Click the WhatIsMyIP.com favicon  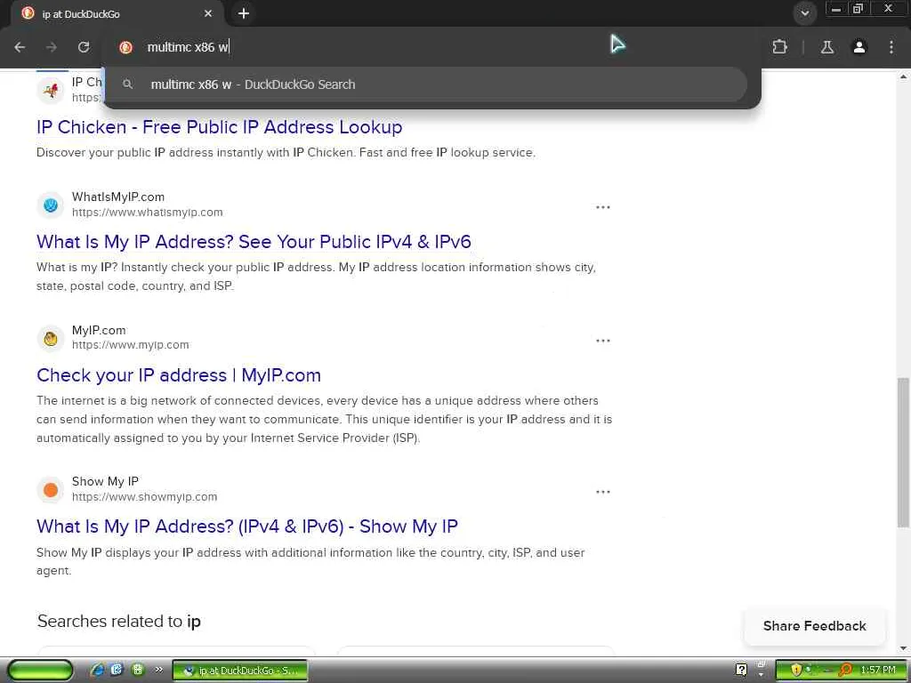51,205
